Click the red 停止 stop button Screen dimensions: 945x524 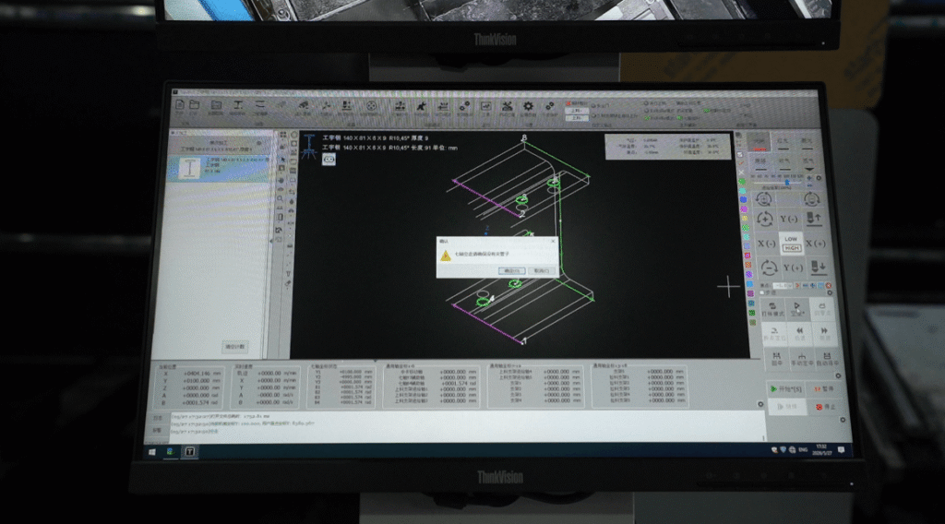(825, 407)
